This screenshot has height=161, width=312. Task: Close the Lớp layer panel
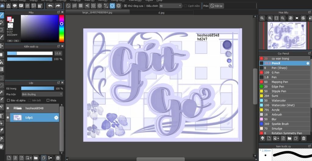pos(62,83)
